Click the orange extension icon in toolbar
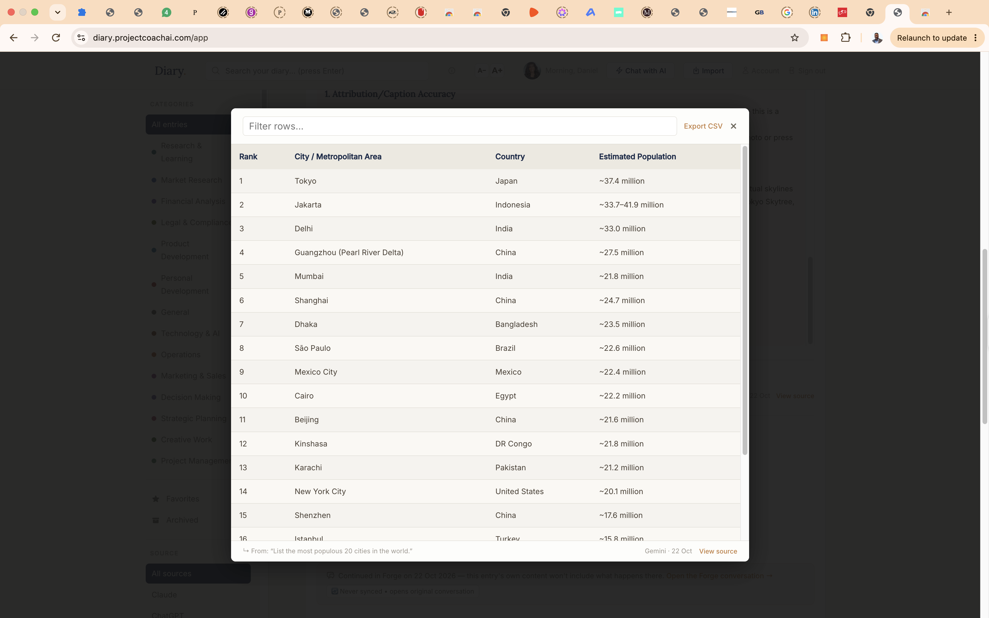The image size is (989, 618). (824, 38)
